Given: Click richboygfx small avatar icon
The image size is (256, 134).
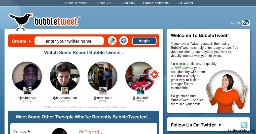Looking at the screenshot, I should tap(27, 91).
